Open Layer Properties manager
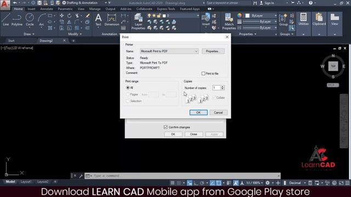 pyautogui.click(x=138, y=21)
